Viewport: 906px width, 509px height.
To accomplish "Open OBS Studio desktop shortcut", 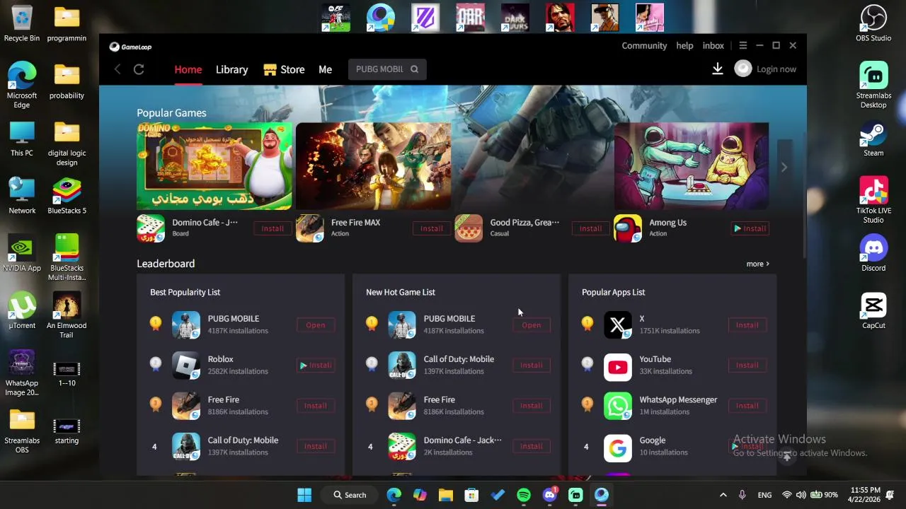I will (873, 24).
